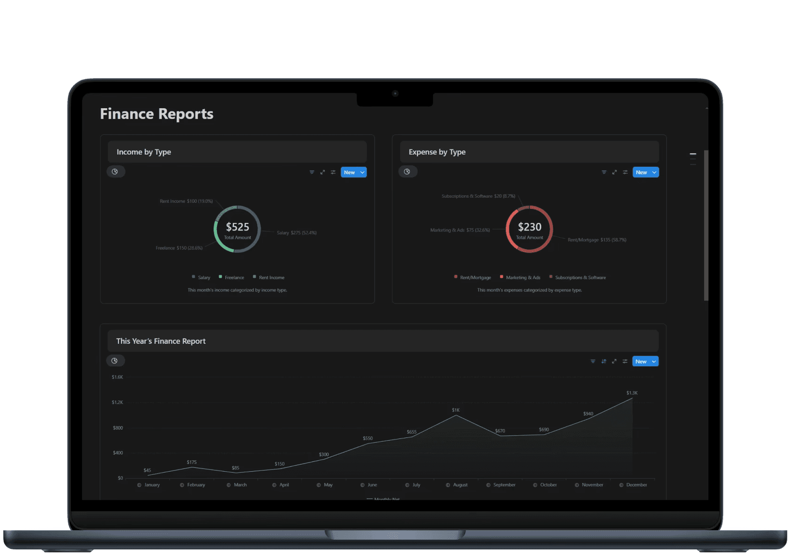Toggle the Salary legend item
The height and width of the screenshot is (556, 789).
click(201, 277)
